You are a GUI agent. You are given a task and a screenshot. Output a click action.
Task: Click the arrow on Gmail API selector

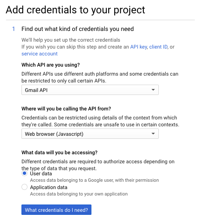pyautogui.click(x=153, y=90)
